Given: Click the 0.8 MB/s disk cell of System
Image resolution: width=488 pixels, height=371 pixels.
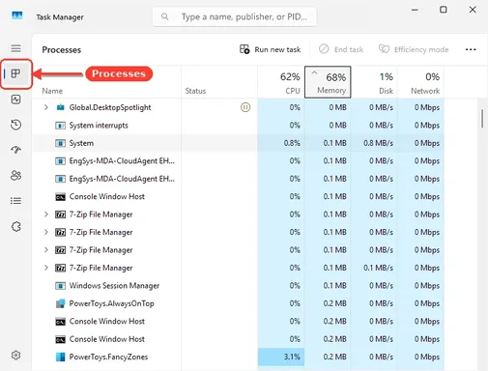Looking at the screenshot, I should 374,143.
